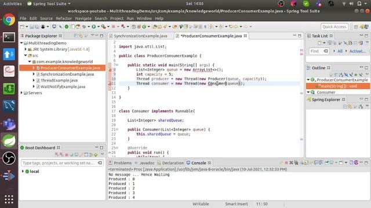The image size is (371, 208).
Task: Switch to the Problems tab
Action: coord(122,163)
